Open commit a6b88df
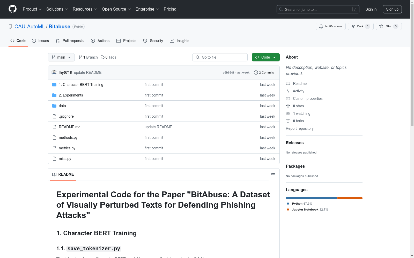This screenshot has width=414, height=258. [x=228, y=72]
